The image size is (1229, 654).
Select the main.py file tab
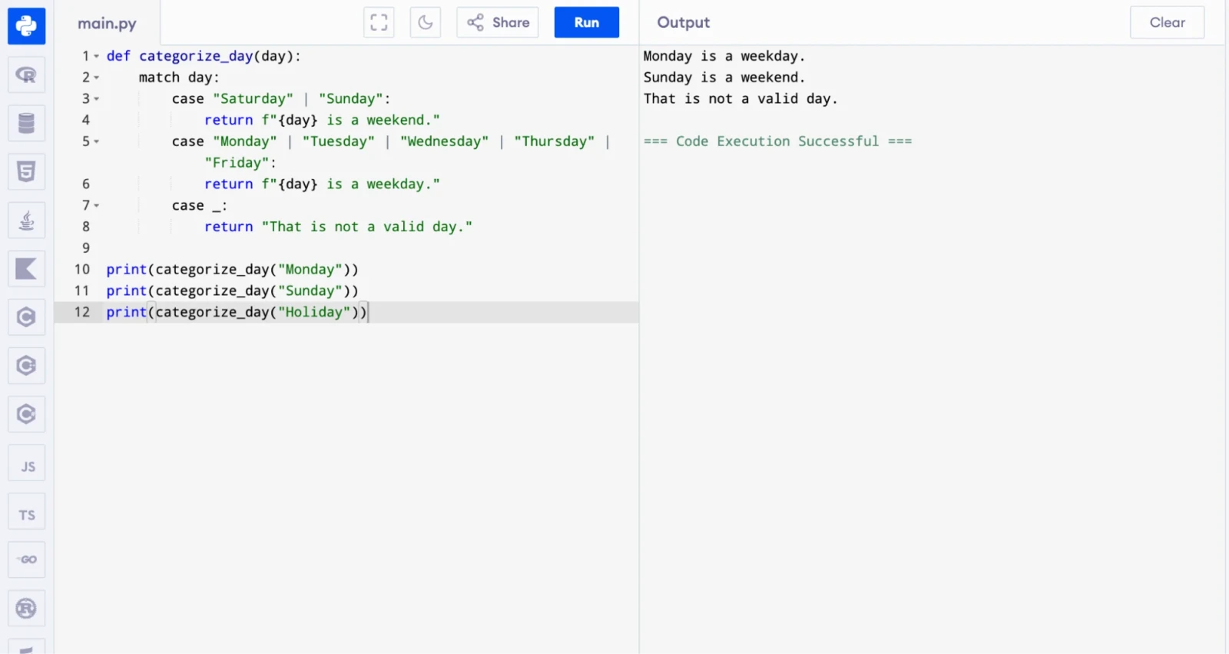[107, 23]
